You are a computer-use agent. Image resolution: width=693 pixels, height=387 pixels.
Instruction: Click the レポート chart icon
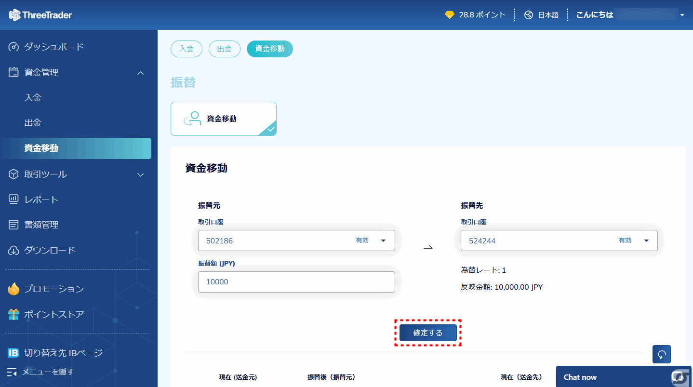point(13,200)
